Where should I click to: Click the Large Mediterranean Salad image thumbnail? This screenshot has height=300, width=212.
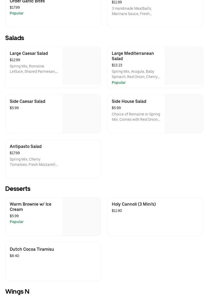(x=184, y=66)
